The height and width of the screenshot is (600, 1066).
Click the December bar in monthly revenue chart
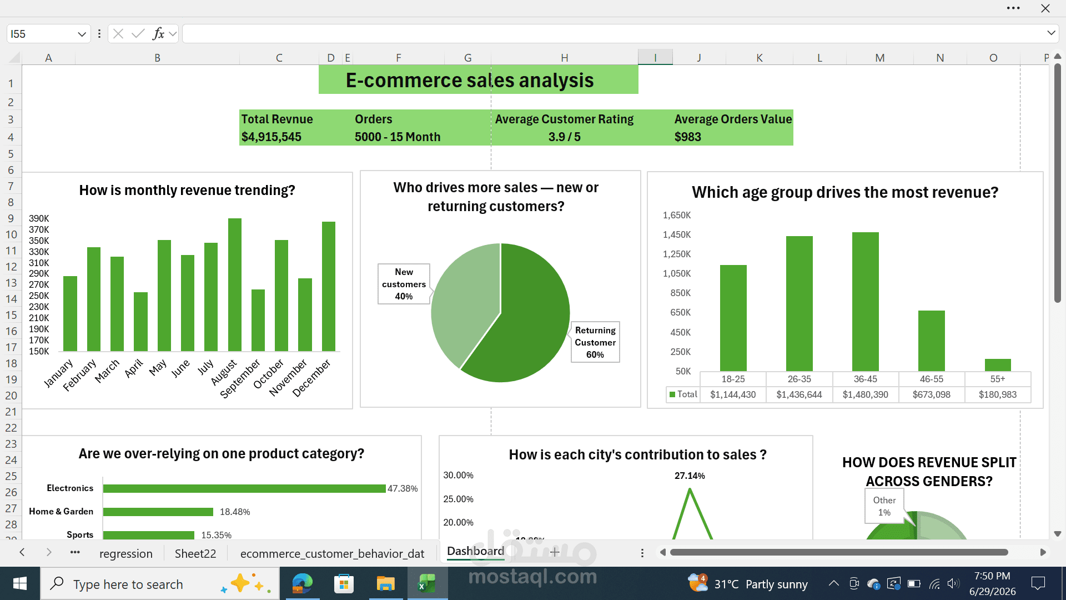[329, 286]
